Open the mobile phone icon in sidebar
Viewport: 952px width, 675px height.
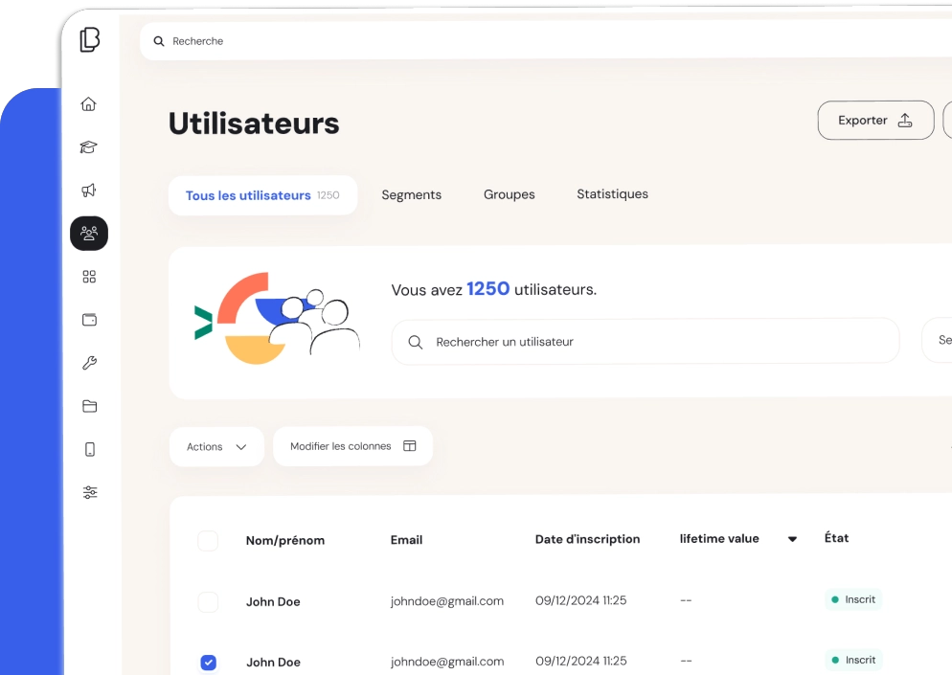[89, 449]
